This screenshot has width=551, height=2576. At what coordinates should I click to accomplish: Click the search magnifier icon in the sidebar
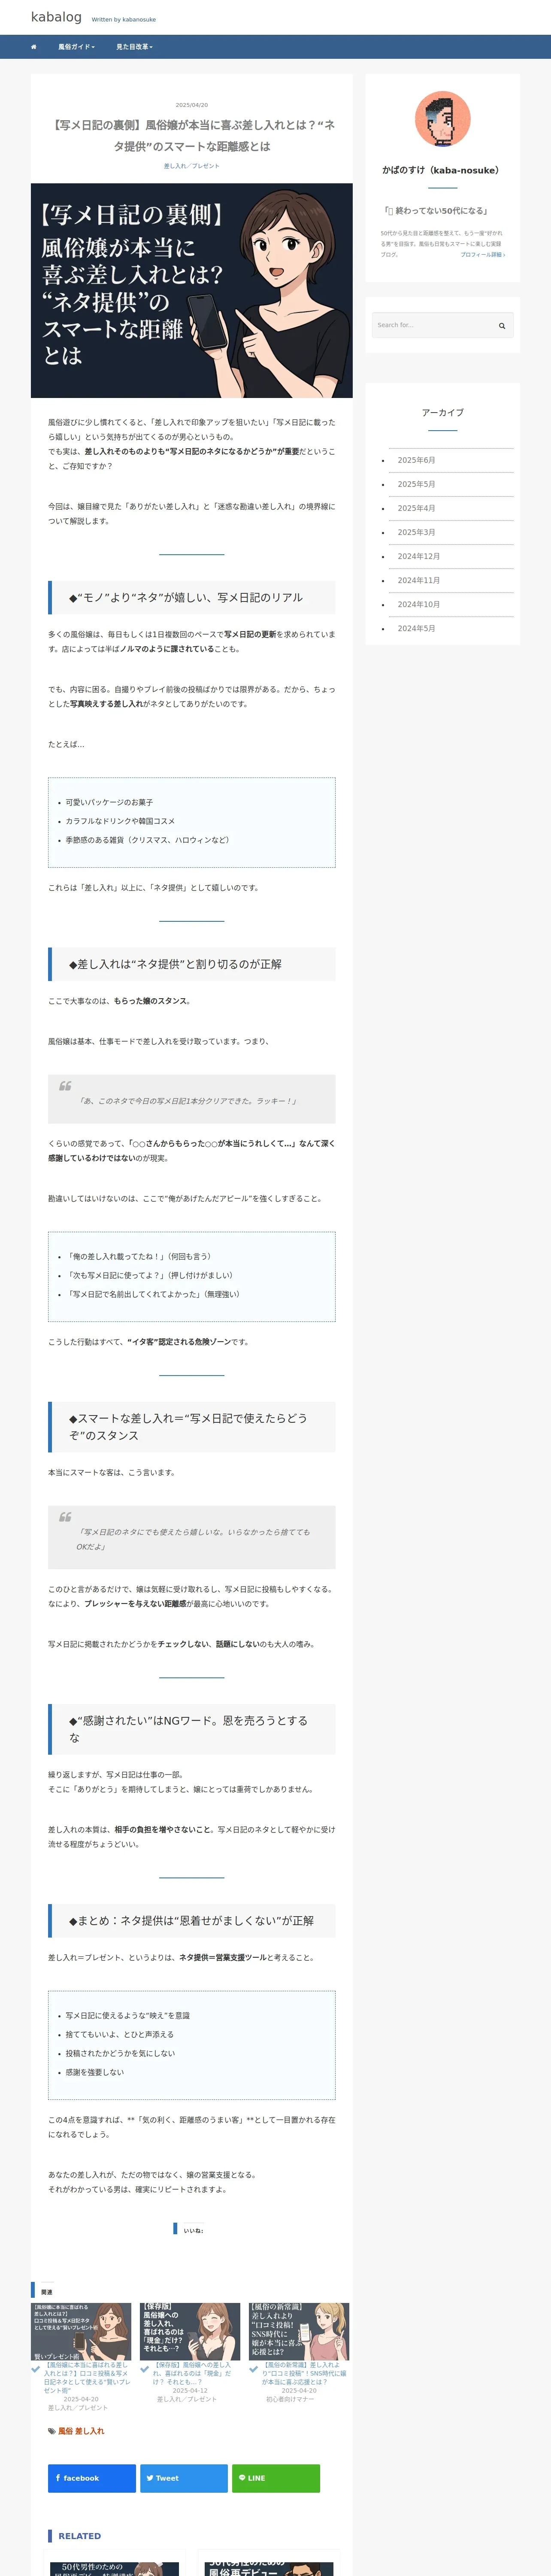(502, 325)
